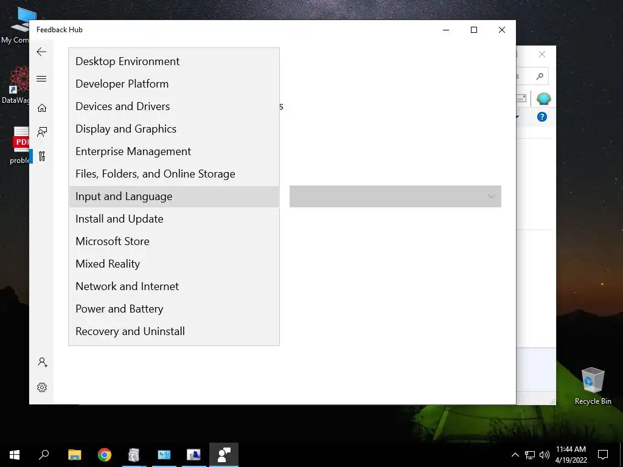Open the hamburger navigation menu
The height and width of the screenshot is (467, 623).
(41, 78)
